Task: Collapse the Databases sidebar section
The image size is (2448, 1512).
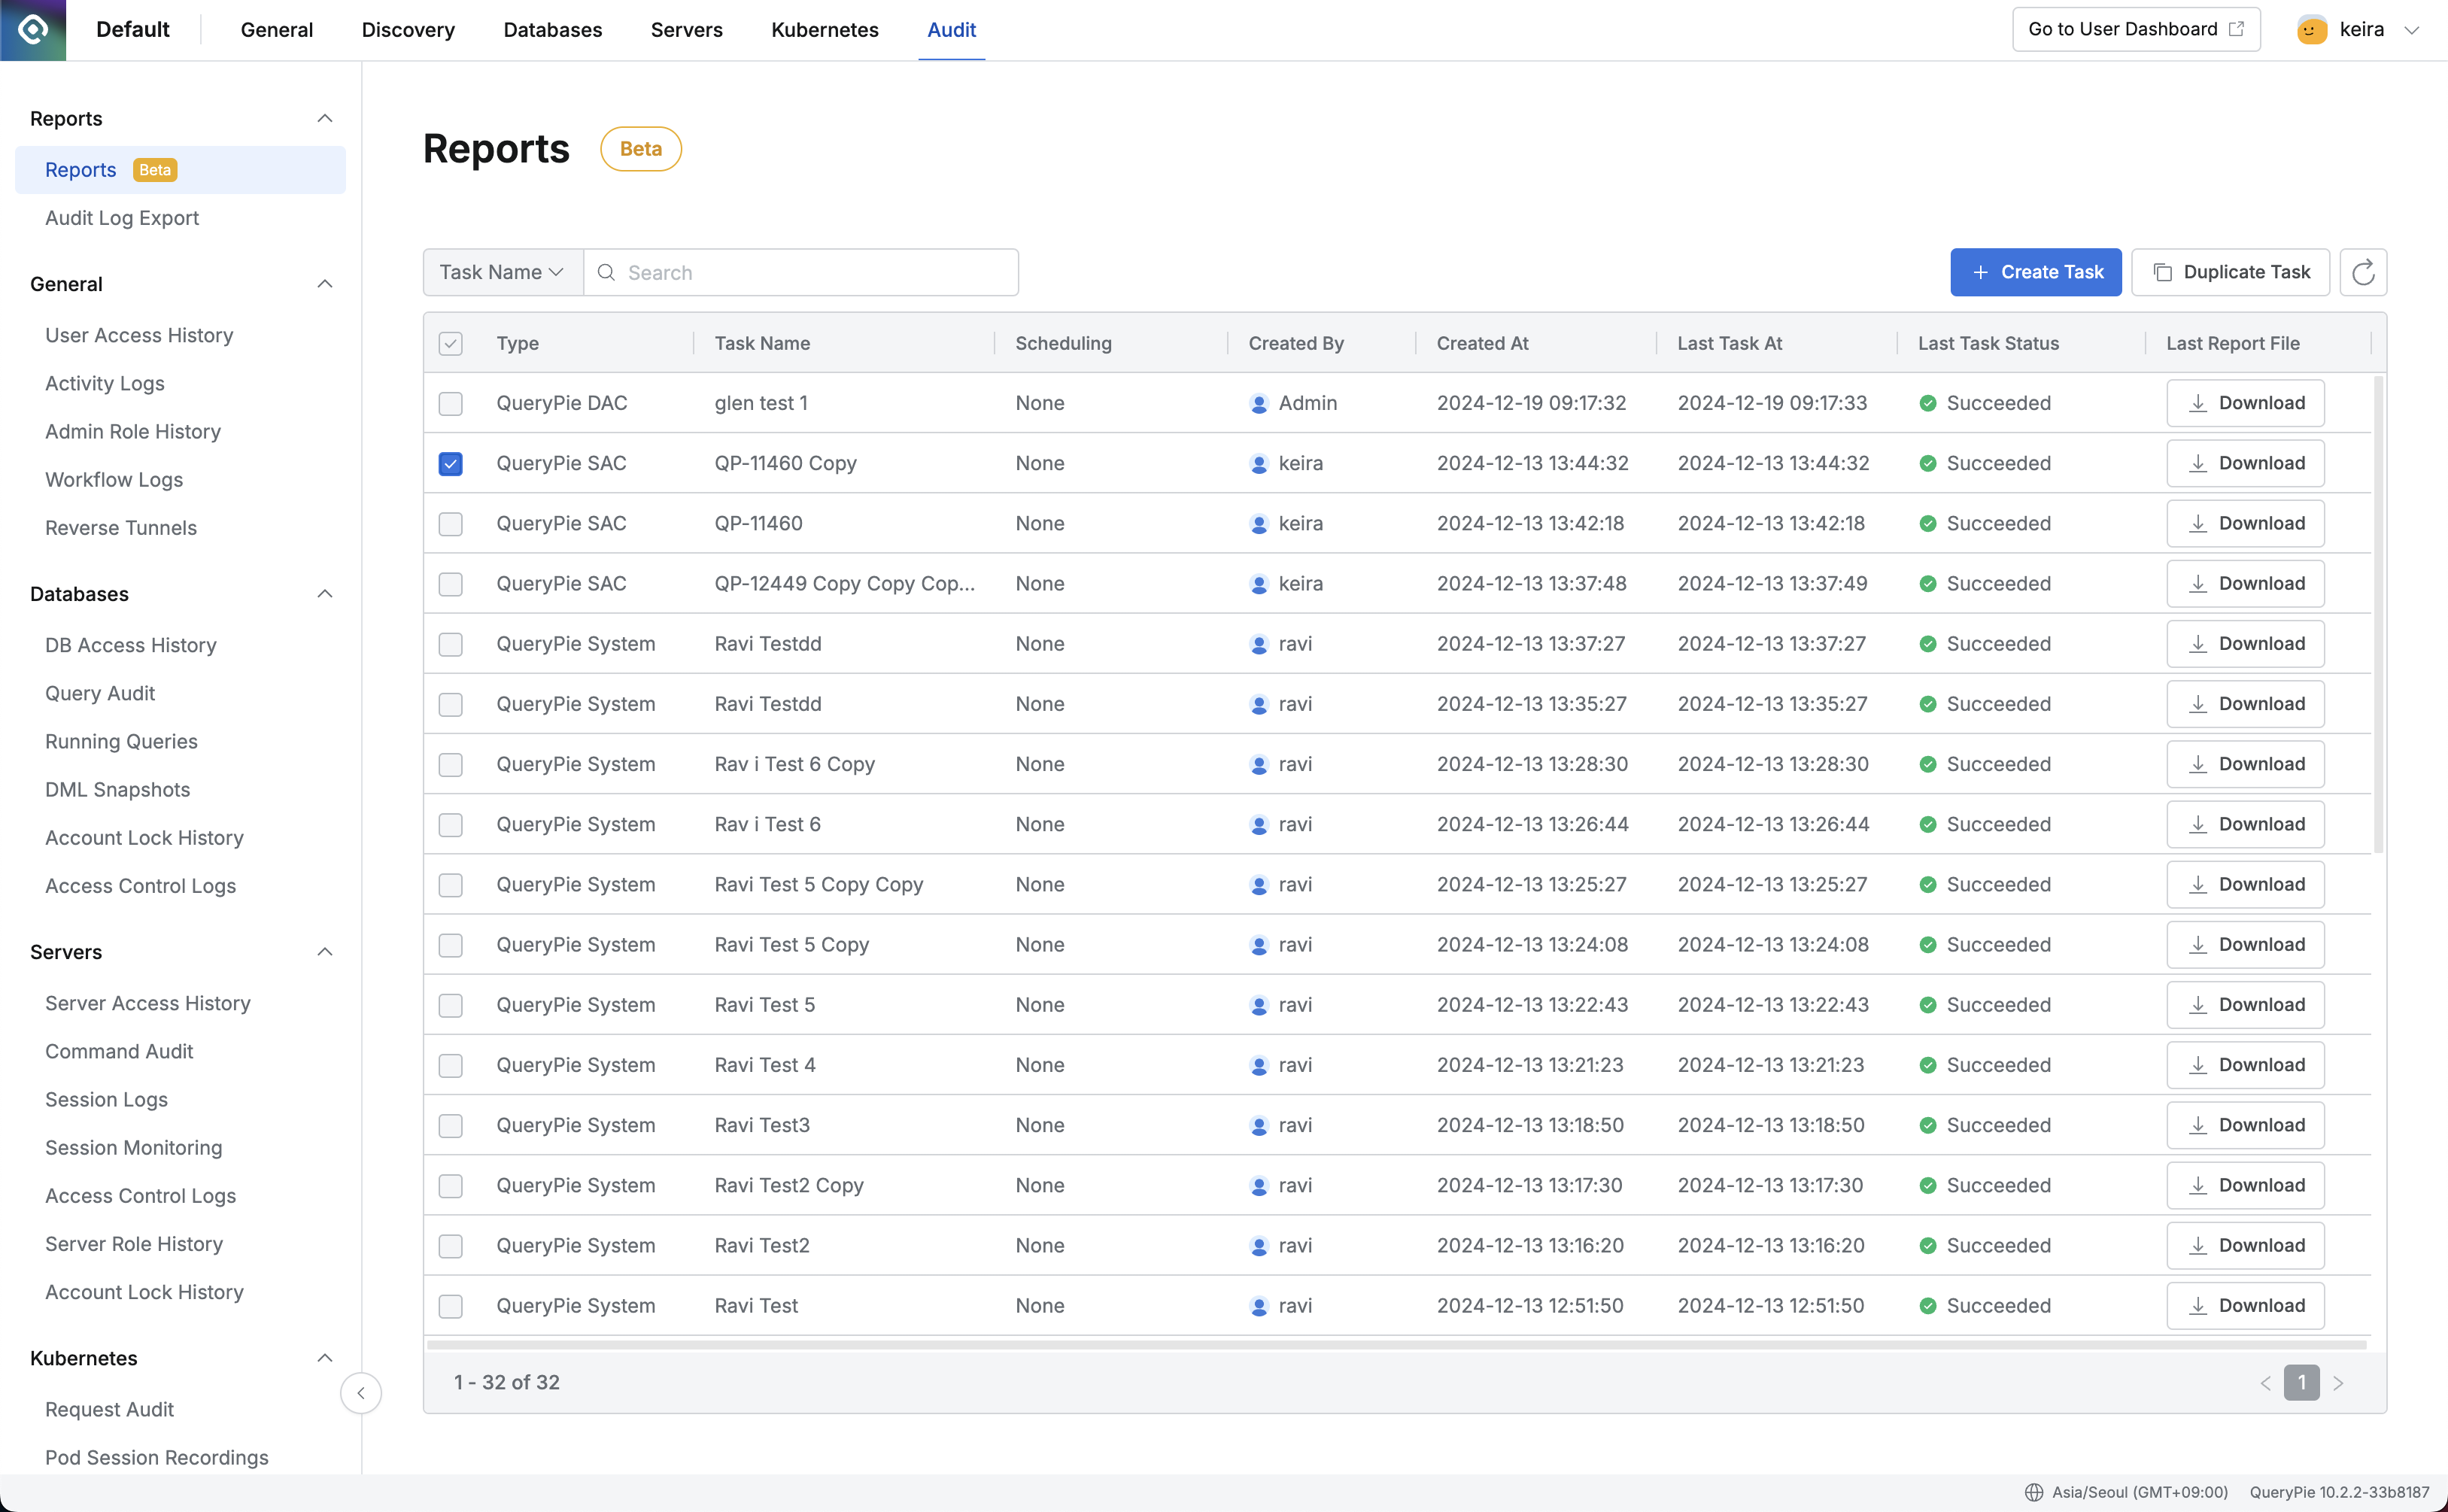Action: pyautogui.click(x=324, y=593)
